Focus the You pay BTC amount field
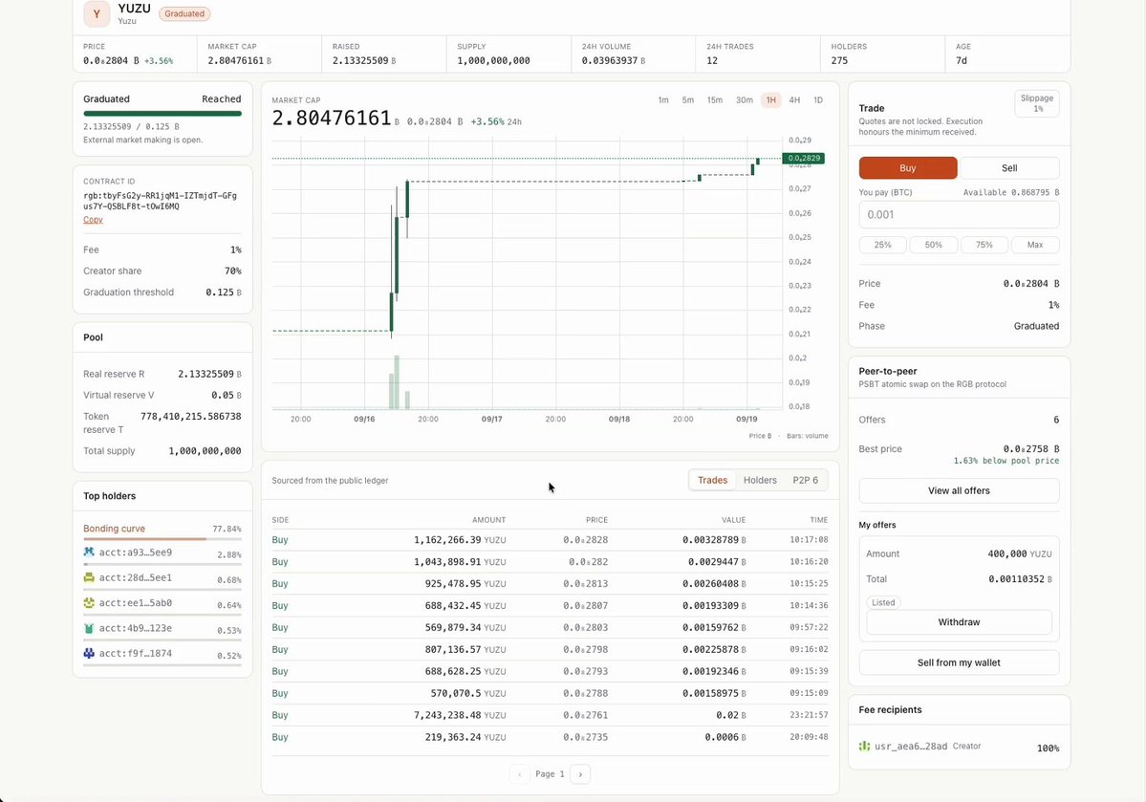The width and height of the screenshot is (1146, 802). click(959, 214)
